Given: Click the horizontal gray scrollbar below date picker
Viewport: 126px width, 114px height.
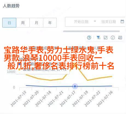Looking at the screenshot, I should coord(91,31).
